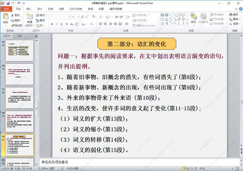This screenshot has height=171, width=243.
Task: Apply strikethrough abc formatting
Action: pos(72,24)
